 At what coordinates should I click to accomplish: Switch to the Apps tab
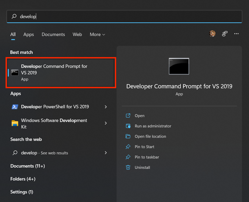29,34
